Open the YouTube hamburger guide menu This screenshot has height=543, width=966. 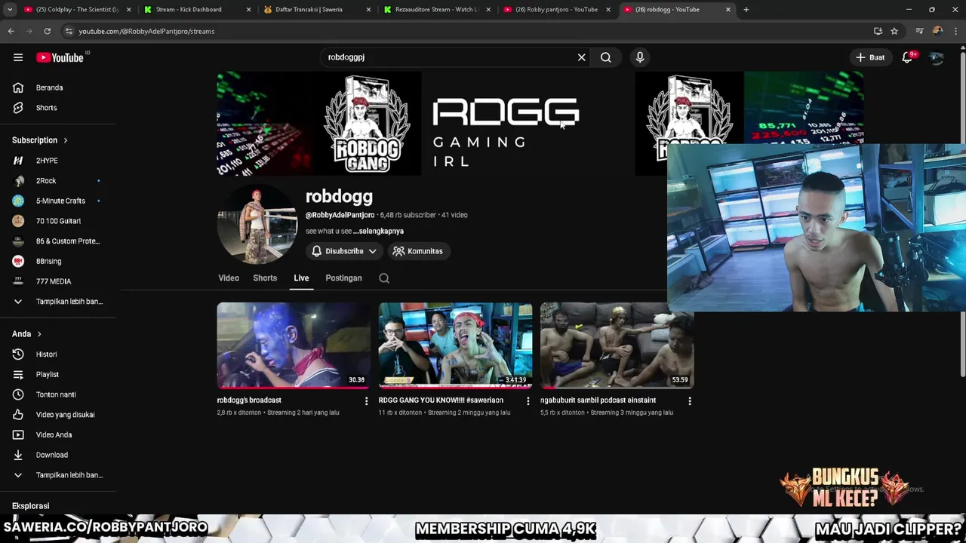click(18, 57)
